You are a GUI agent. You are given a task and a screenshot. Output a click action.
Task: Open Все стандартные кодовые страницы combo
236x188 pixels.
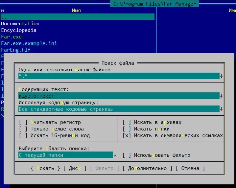tap(119, 109)
